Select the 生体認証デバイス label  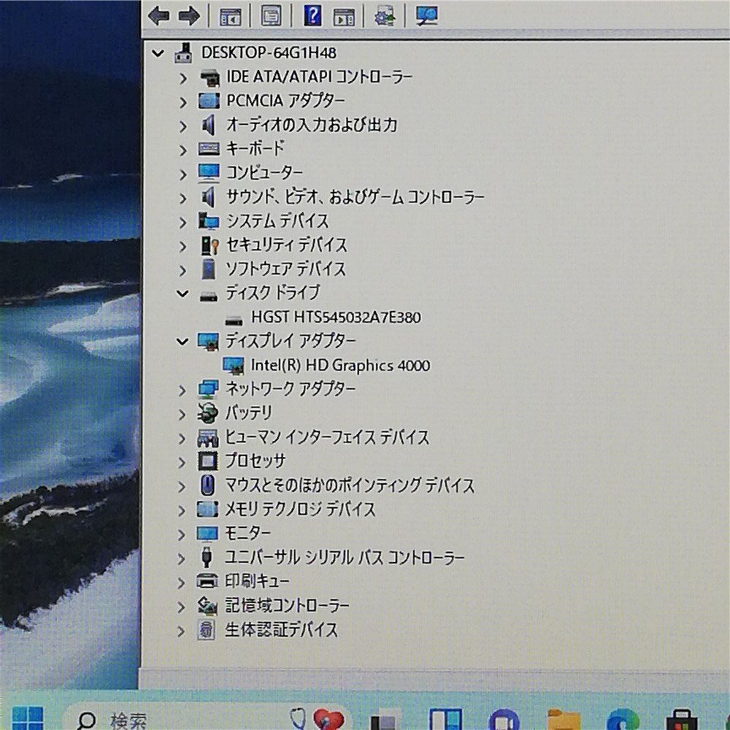(281, 630)
